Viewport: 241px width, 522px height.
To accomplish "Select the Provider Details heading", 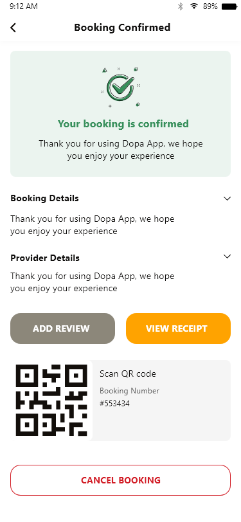I will pyautogui.click(x=45, y=258).
